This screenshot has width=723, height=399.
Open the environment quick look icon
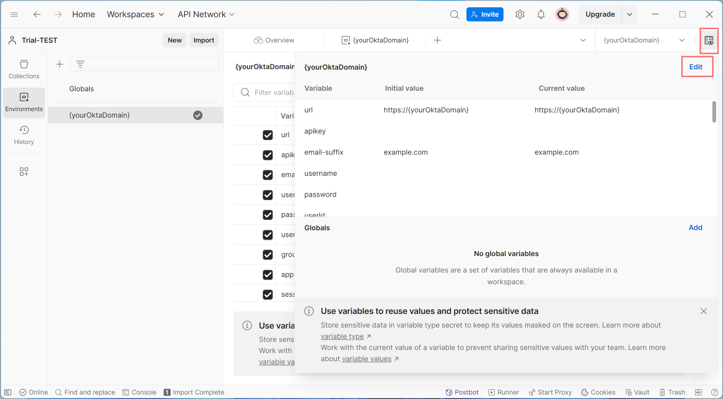(708, 40)
